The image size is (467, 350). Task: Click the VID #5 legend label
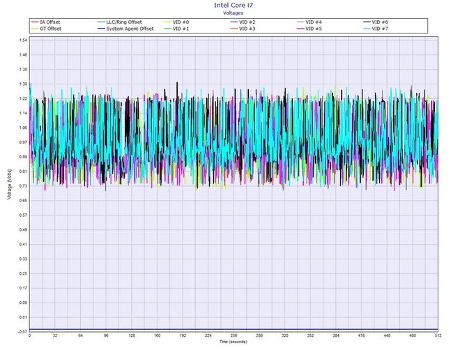(314, 29)
